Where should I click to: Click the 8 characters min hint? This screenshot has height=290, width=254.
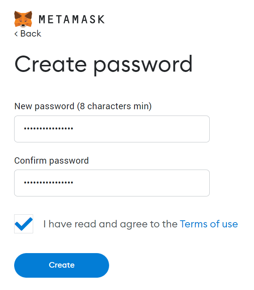coord(114,106)
